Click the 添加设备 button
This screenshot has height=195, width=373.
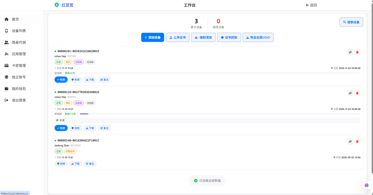[x=153, y=37]
